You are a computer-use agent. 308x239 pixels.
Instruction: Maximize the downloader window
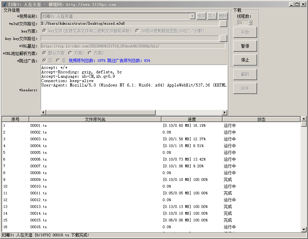click(297, 4)
